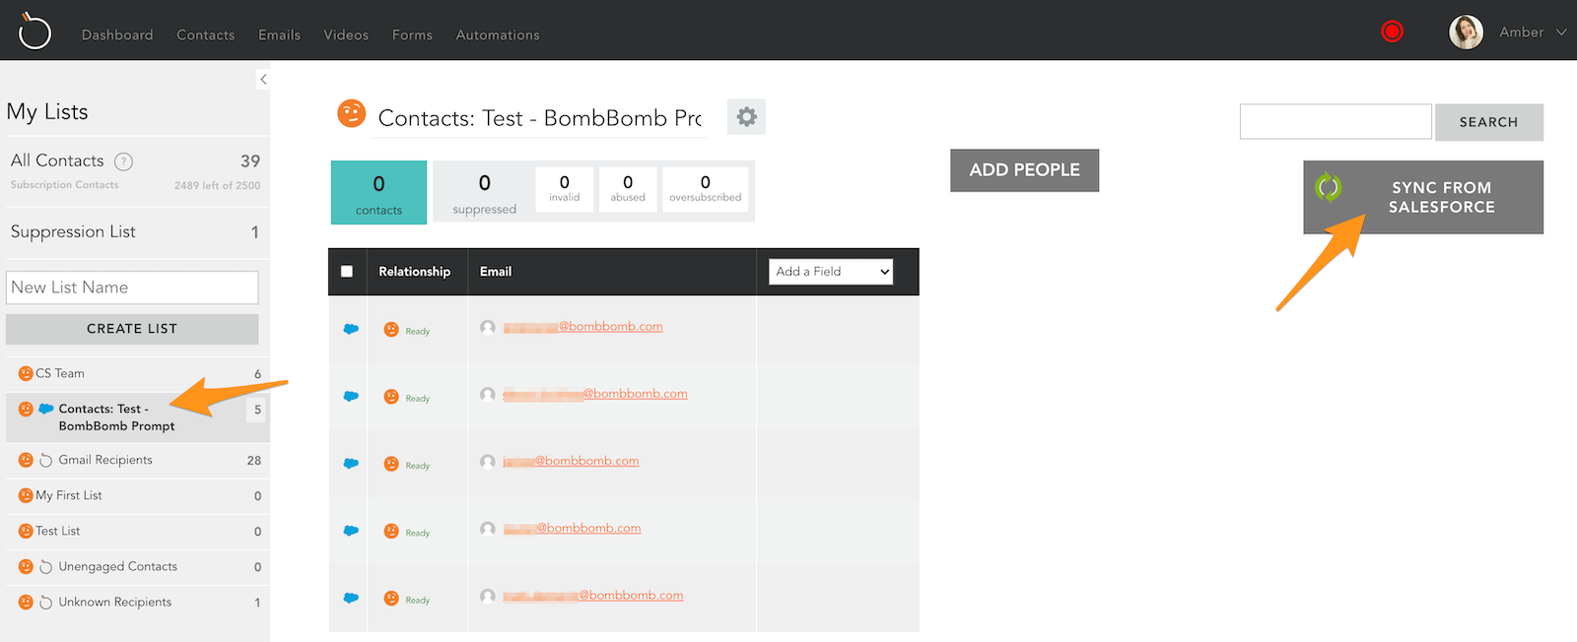Viewport: 1577px width, 642px height.
Task: Click the New List Name field
Action: [132, 288]
